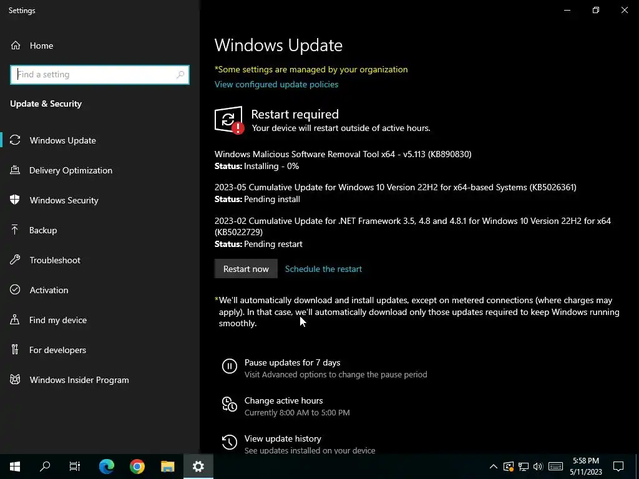Click the 'Update & Security' section heading

point(46,104)
